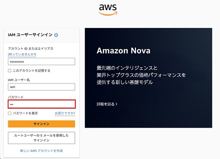Click the AWS smile arrow graphic
Viewport: 220px width, 159px height.
coord(108,13)
